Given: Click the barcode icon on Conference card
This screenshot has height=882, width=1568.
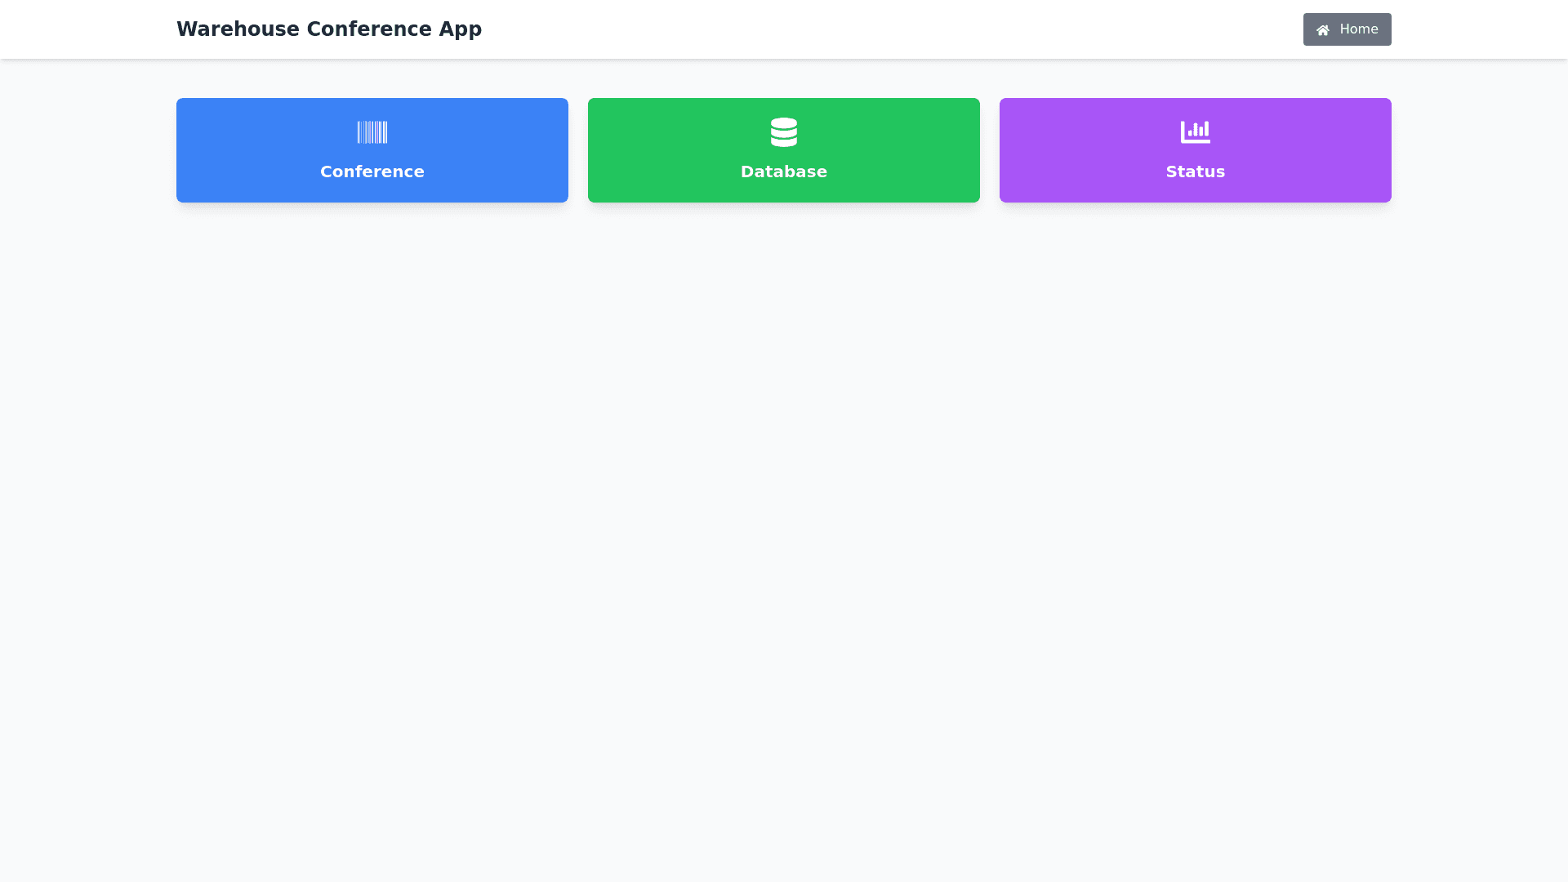Looking at the screenshot, I should point(372,132).
